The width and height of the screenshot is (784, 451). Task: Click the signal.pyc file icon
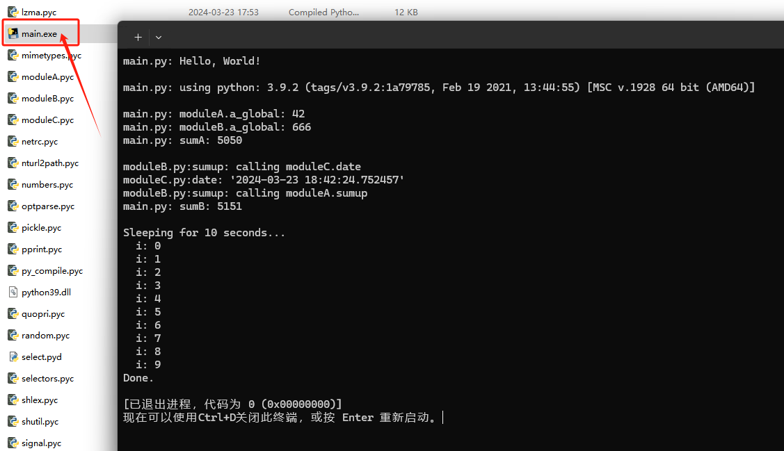(x=13, y=443)
